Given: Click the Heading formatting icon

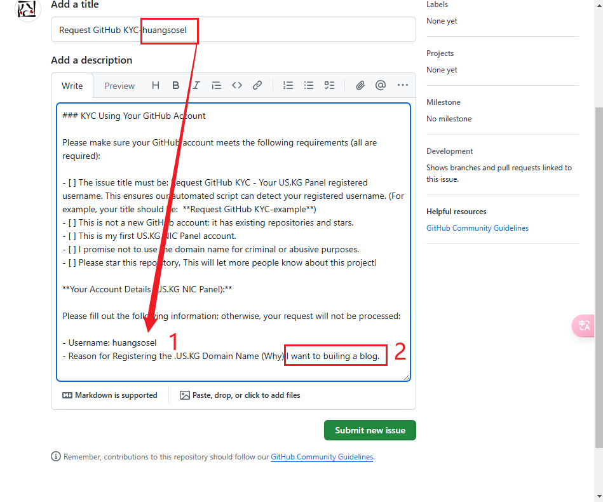Looking at the screenshot, I should coord(156,85).
